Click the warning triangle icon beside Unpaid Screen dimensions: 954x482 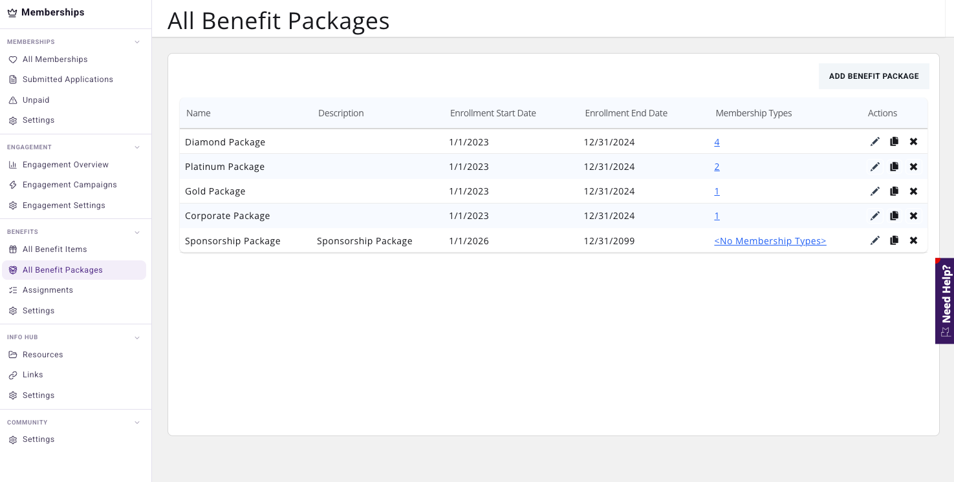click(13, 100)
